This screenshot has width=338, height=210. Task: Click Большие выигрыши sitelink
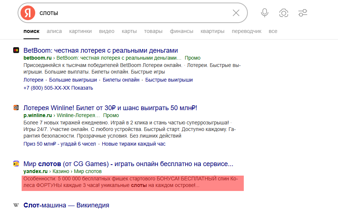click(x=73, y=80)
